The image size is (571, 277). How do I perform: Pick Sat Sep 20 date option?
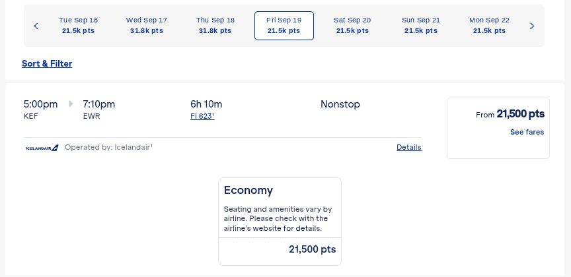tap(352, 26)
